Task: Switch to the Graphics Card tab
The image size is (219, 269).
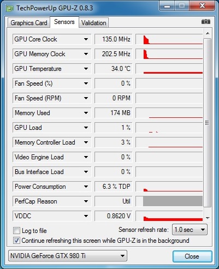Action: (x=29, y=23)
